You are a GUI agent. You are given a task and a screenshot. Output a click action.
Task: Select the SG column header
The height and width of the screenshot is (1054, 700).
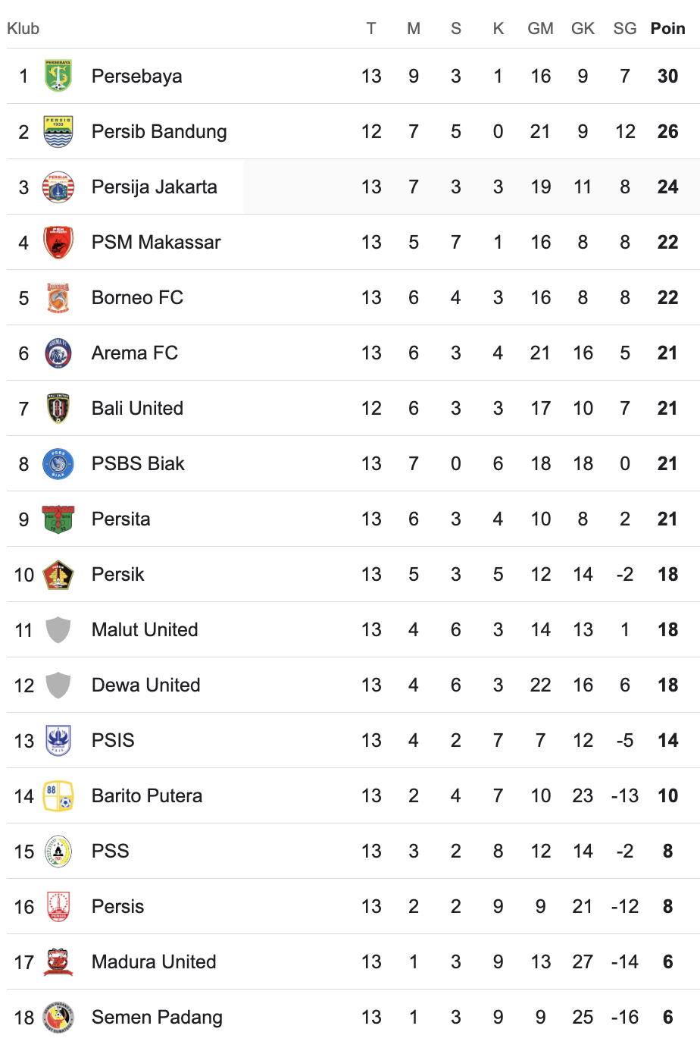625,28
